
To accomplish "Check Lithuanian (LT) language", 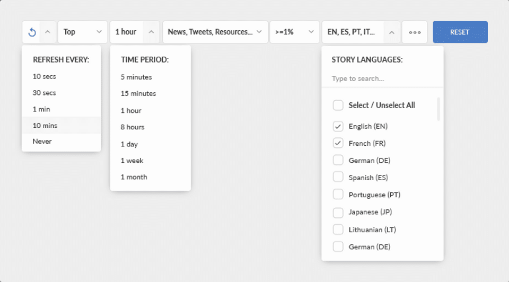I will tap(338, 230).
